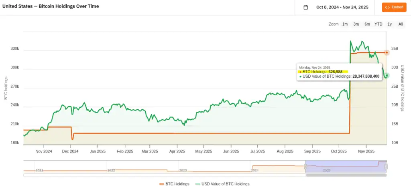Toggle the BTC Holdings legend series
The height and width of the screenshot is (191, 411).
tap(175, 184)
